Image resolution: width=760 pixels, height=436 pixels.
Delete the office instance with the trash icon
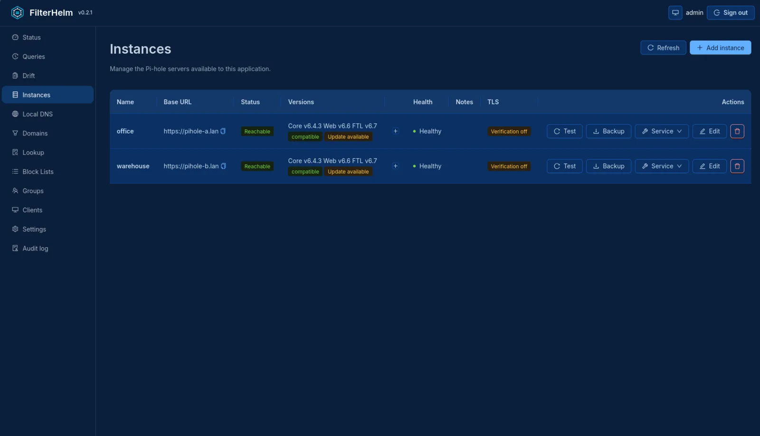click(737, 131)
